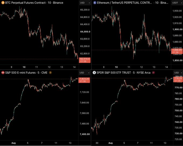Viewport: 183px width, 146px height.
Task: Click the 63,200.0 price axis label
Action: 85,46
